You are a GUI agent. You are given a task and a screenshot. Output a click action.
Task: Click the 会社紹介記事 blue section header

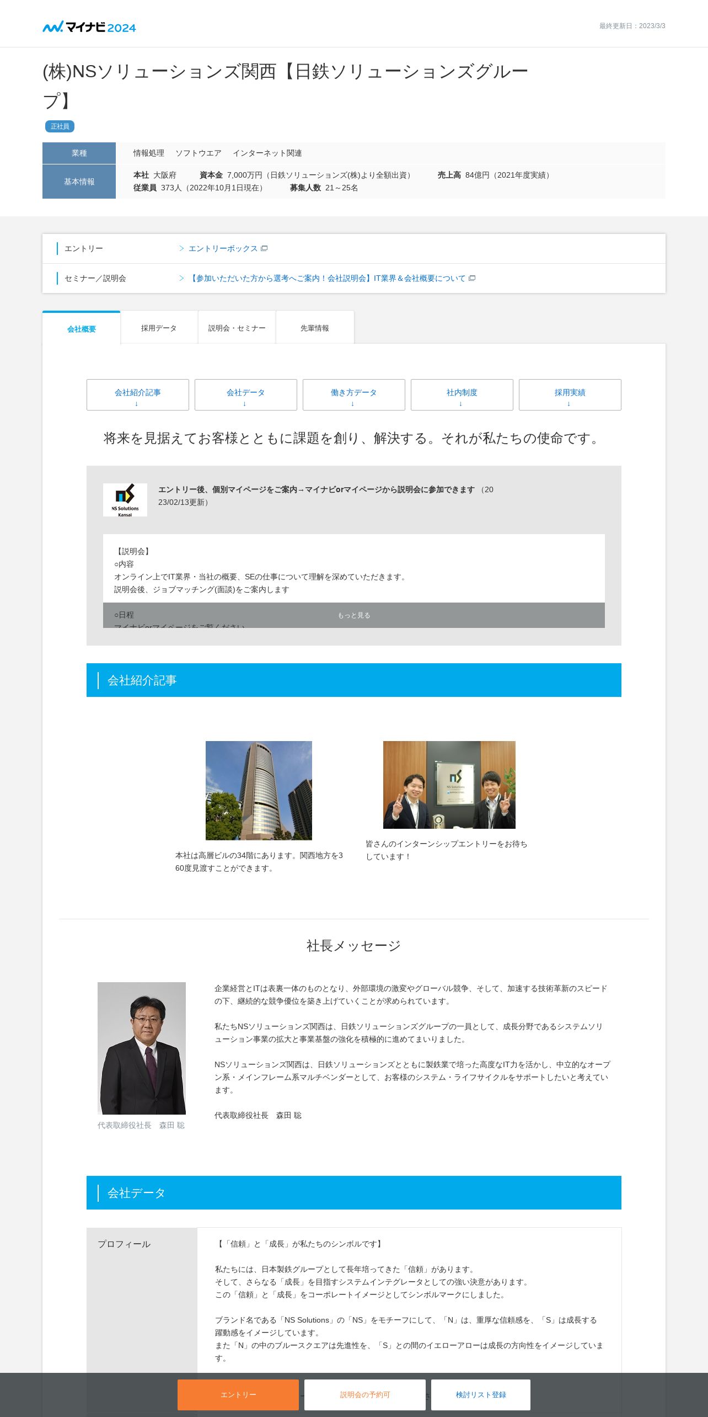click(354, 680)
